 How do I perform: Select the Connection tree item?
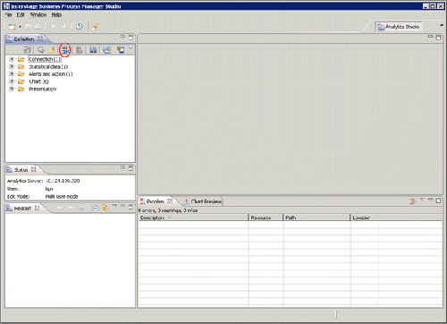pos(45,59)
